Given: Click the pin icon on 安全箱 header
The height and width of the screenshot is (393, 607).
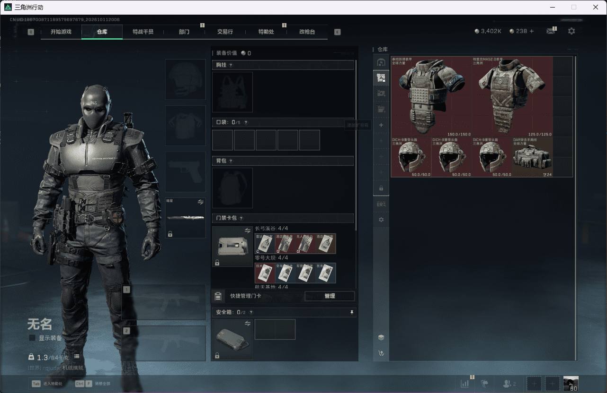Looking at the screenshot, I should point(351,312).
